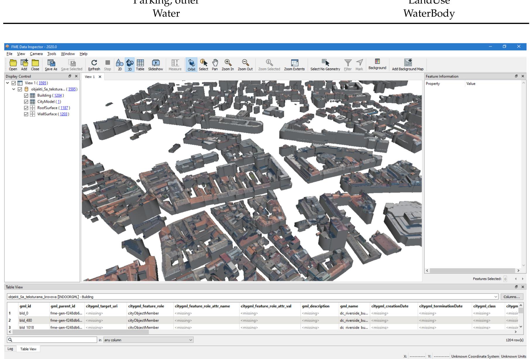530x359 pixels.
Task: Toggle the CityModel layer checkbox
Action: click(26, 102)
